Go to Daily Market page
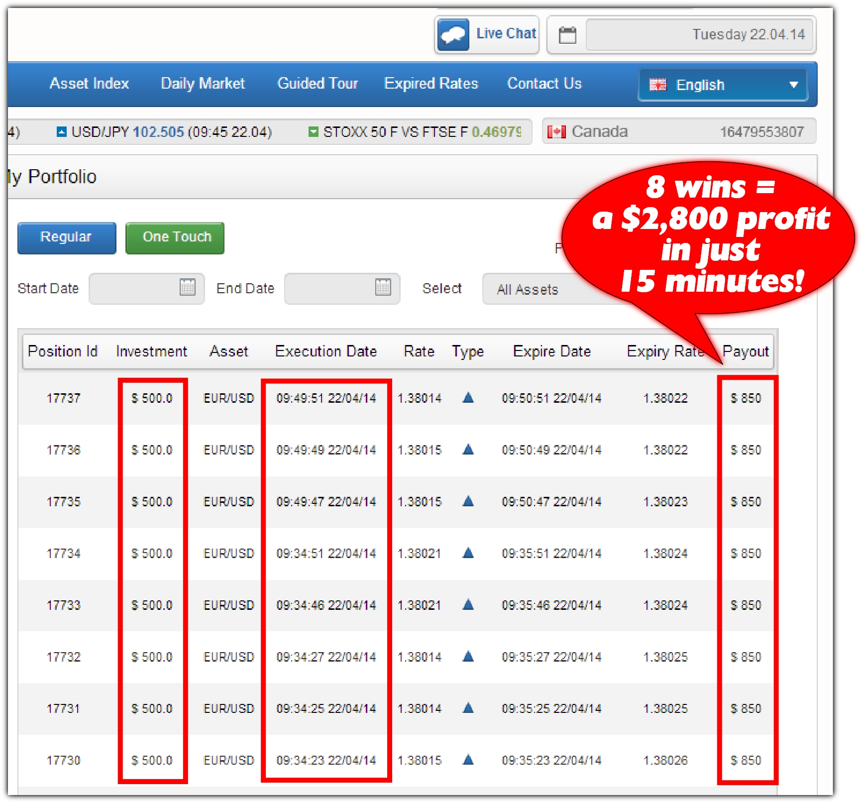Viewport: 863px width, 803px height. coord(203,83)
